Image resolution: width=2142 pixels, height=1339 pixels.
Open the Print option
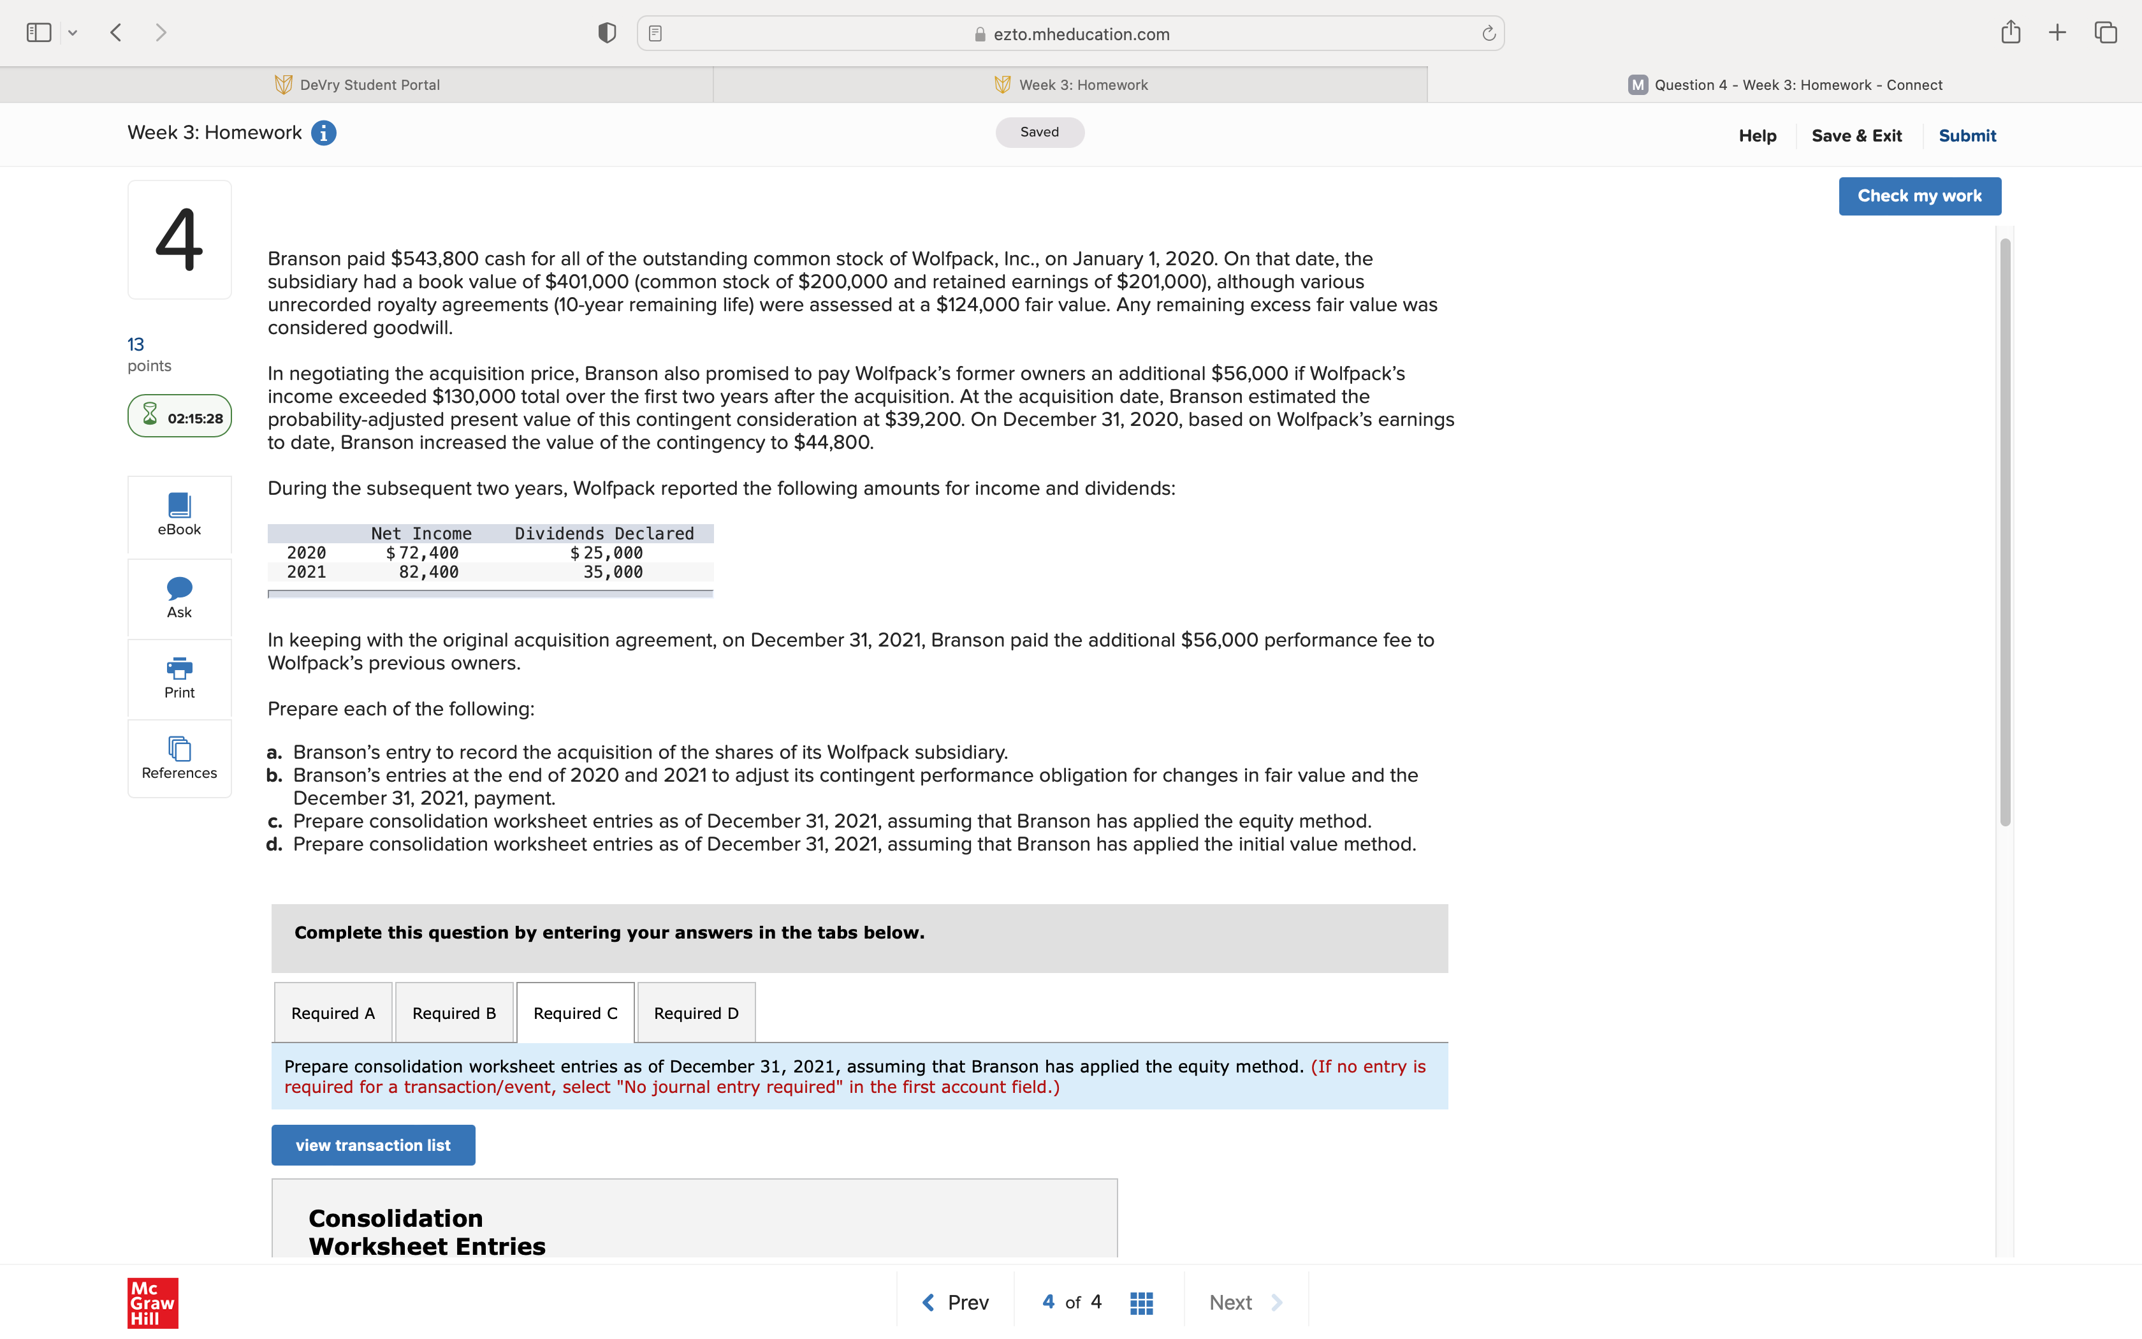[x=178, y=678]
